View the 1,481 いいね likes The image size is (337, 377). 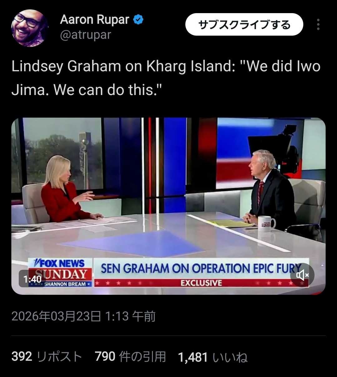click(213, 357)
